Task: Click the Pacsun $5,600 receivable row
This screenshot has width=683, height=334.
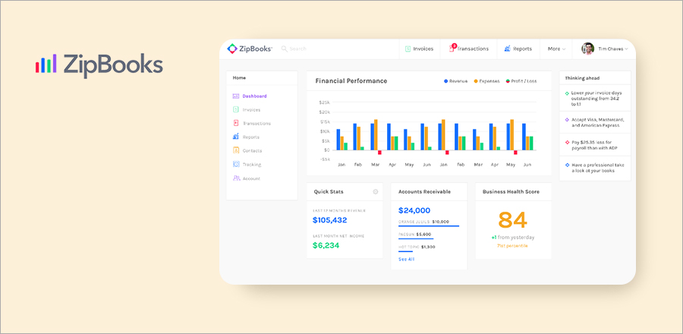Action: point(416,235)
